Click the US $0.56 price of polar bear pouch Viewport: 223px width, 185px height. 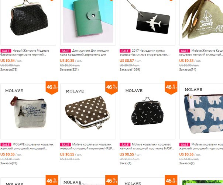click(186, 154)
